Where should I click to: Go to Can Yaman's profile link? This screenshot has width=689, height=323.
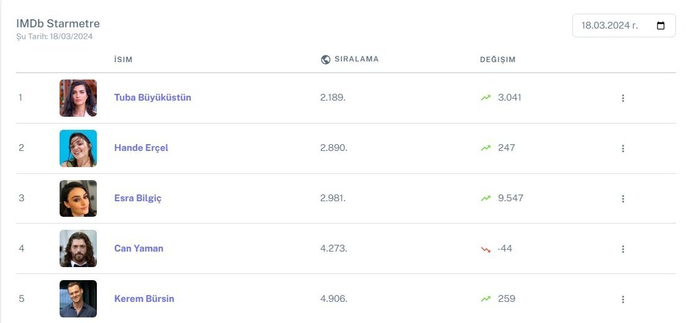(x=138, y=248)
